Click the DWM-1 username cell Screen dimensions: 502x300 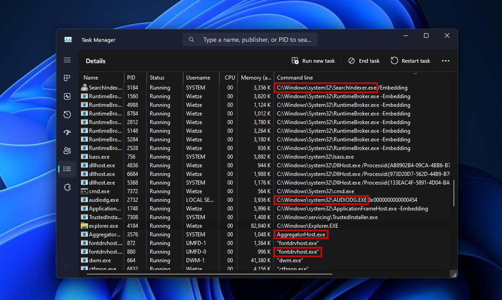tap(195, 260)
